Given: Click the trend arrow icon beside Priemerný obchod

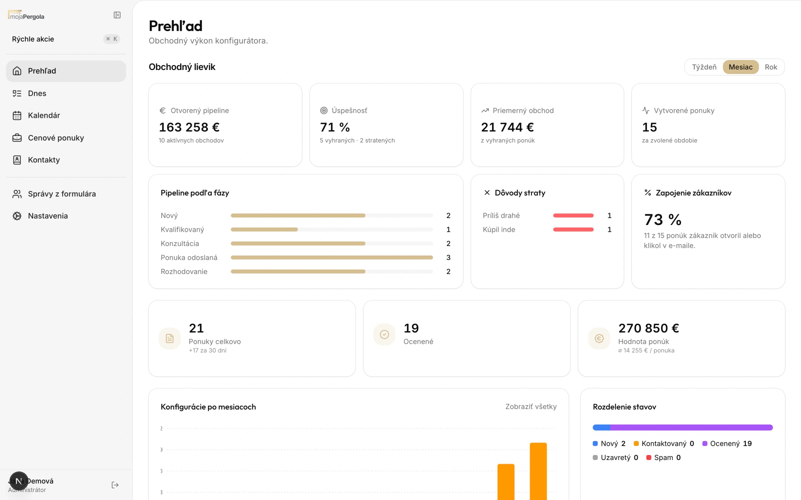Looking at the screenshot, I should pyautogui.click(x=485, y=110).
